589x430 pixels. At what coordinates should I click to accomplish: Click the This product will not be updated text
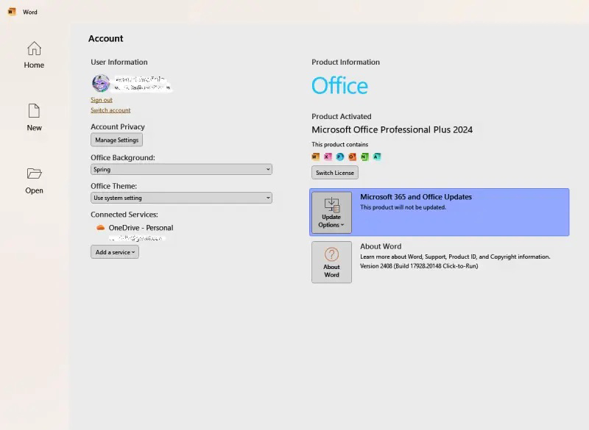pyautogui.click(x=403, y=207)
